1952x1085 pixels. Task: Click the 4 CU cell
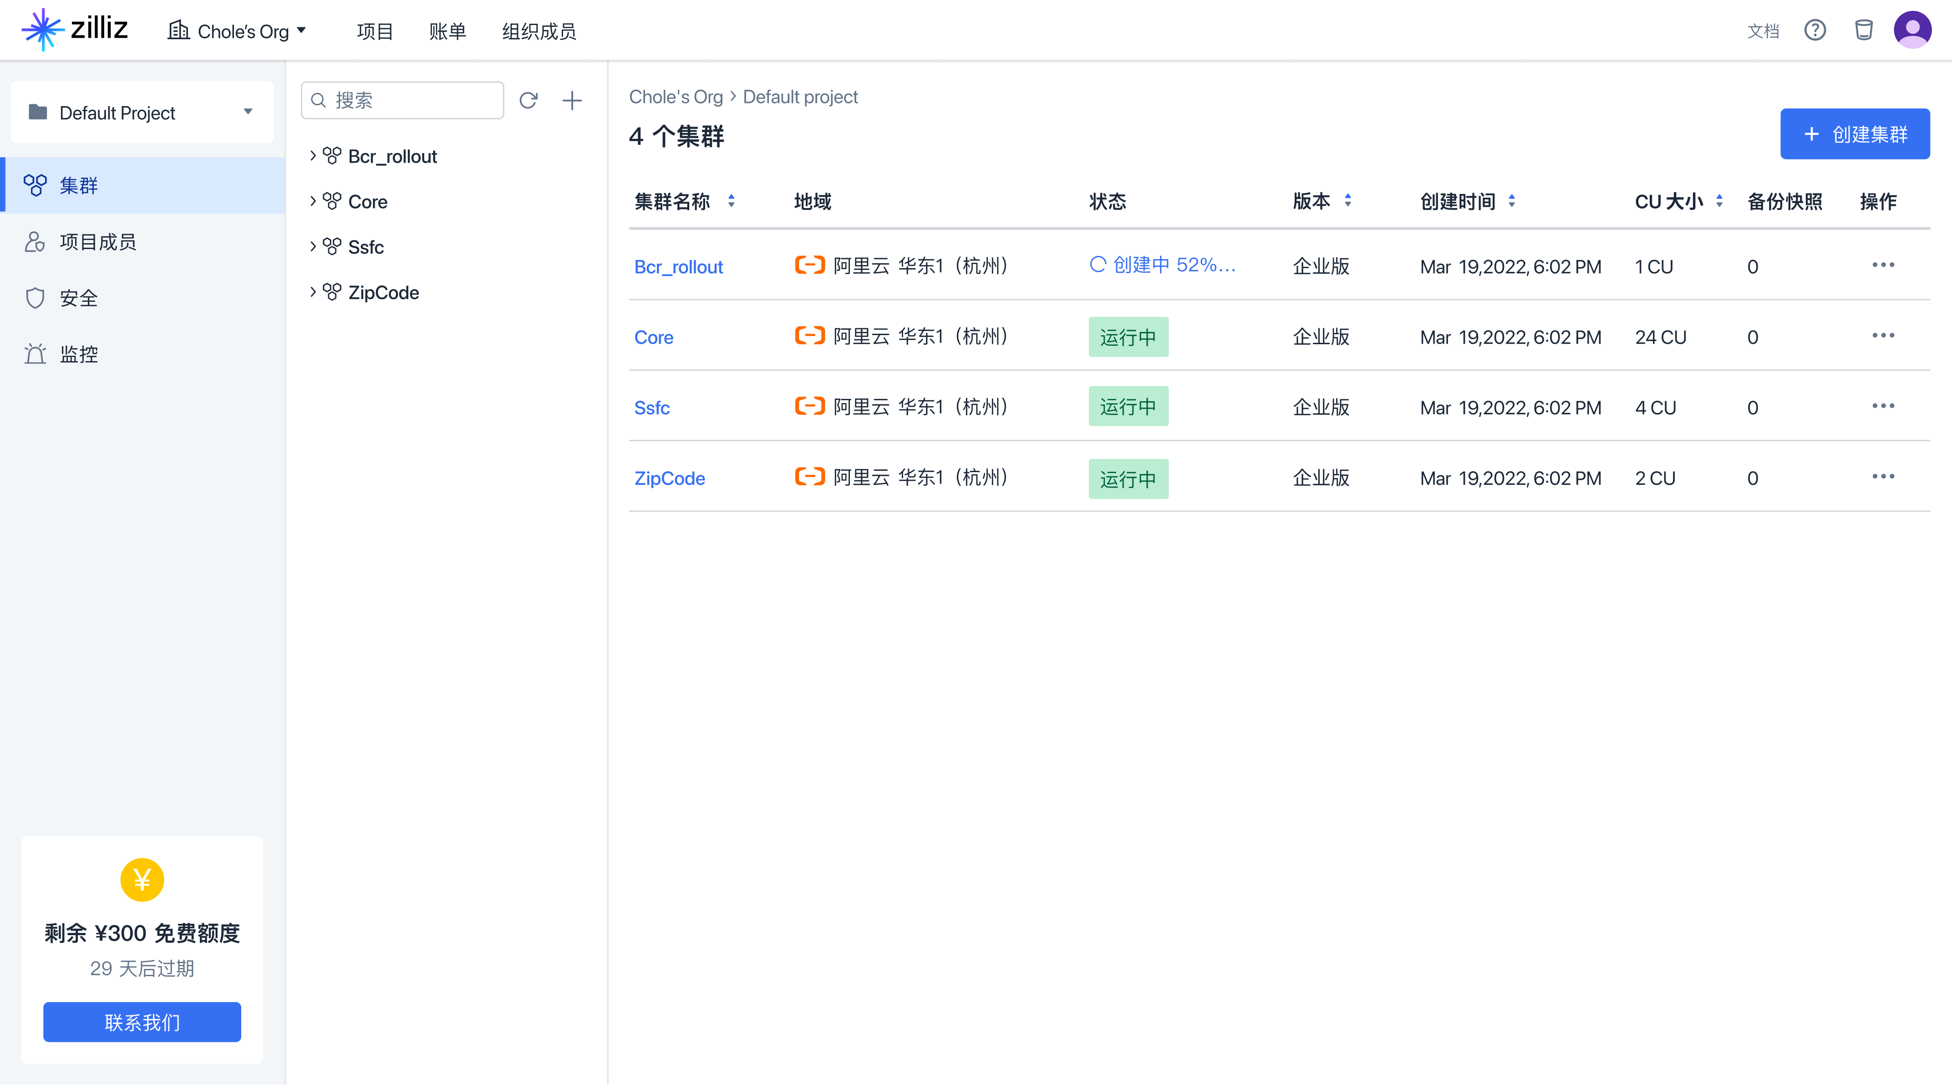pyautogui.click(x=1655, y=408)
